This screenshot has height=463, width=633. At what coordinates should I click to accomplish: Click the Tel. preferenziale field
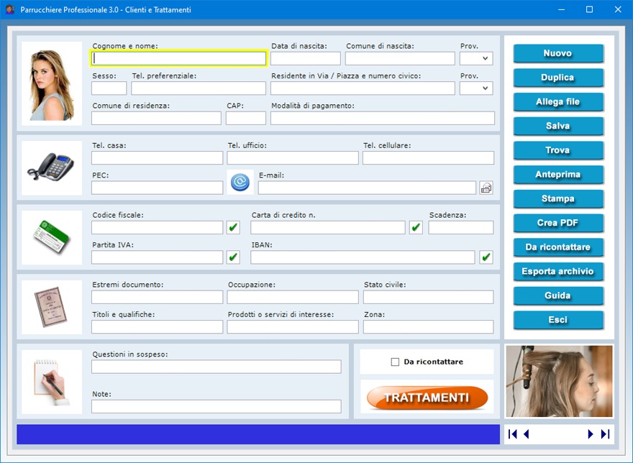[x=199, y=88]
